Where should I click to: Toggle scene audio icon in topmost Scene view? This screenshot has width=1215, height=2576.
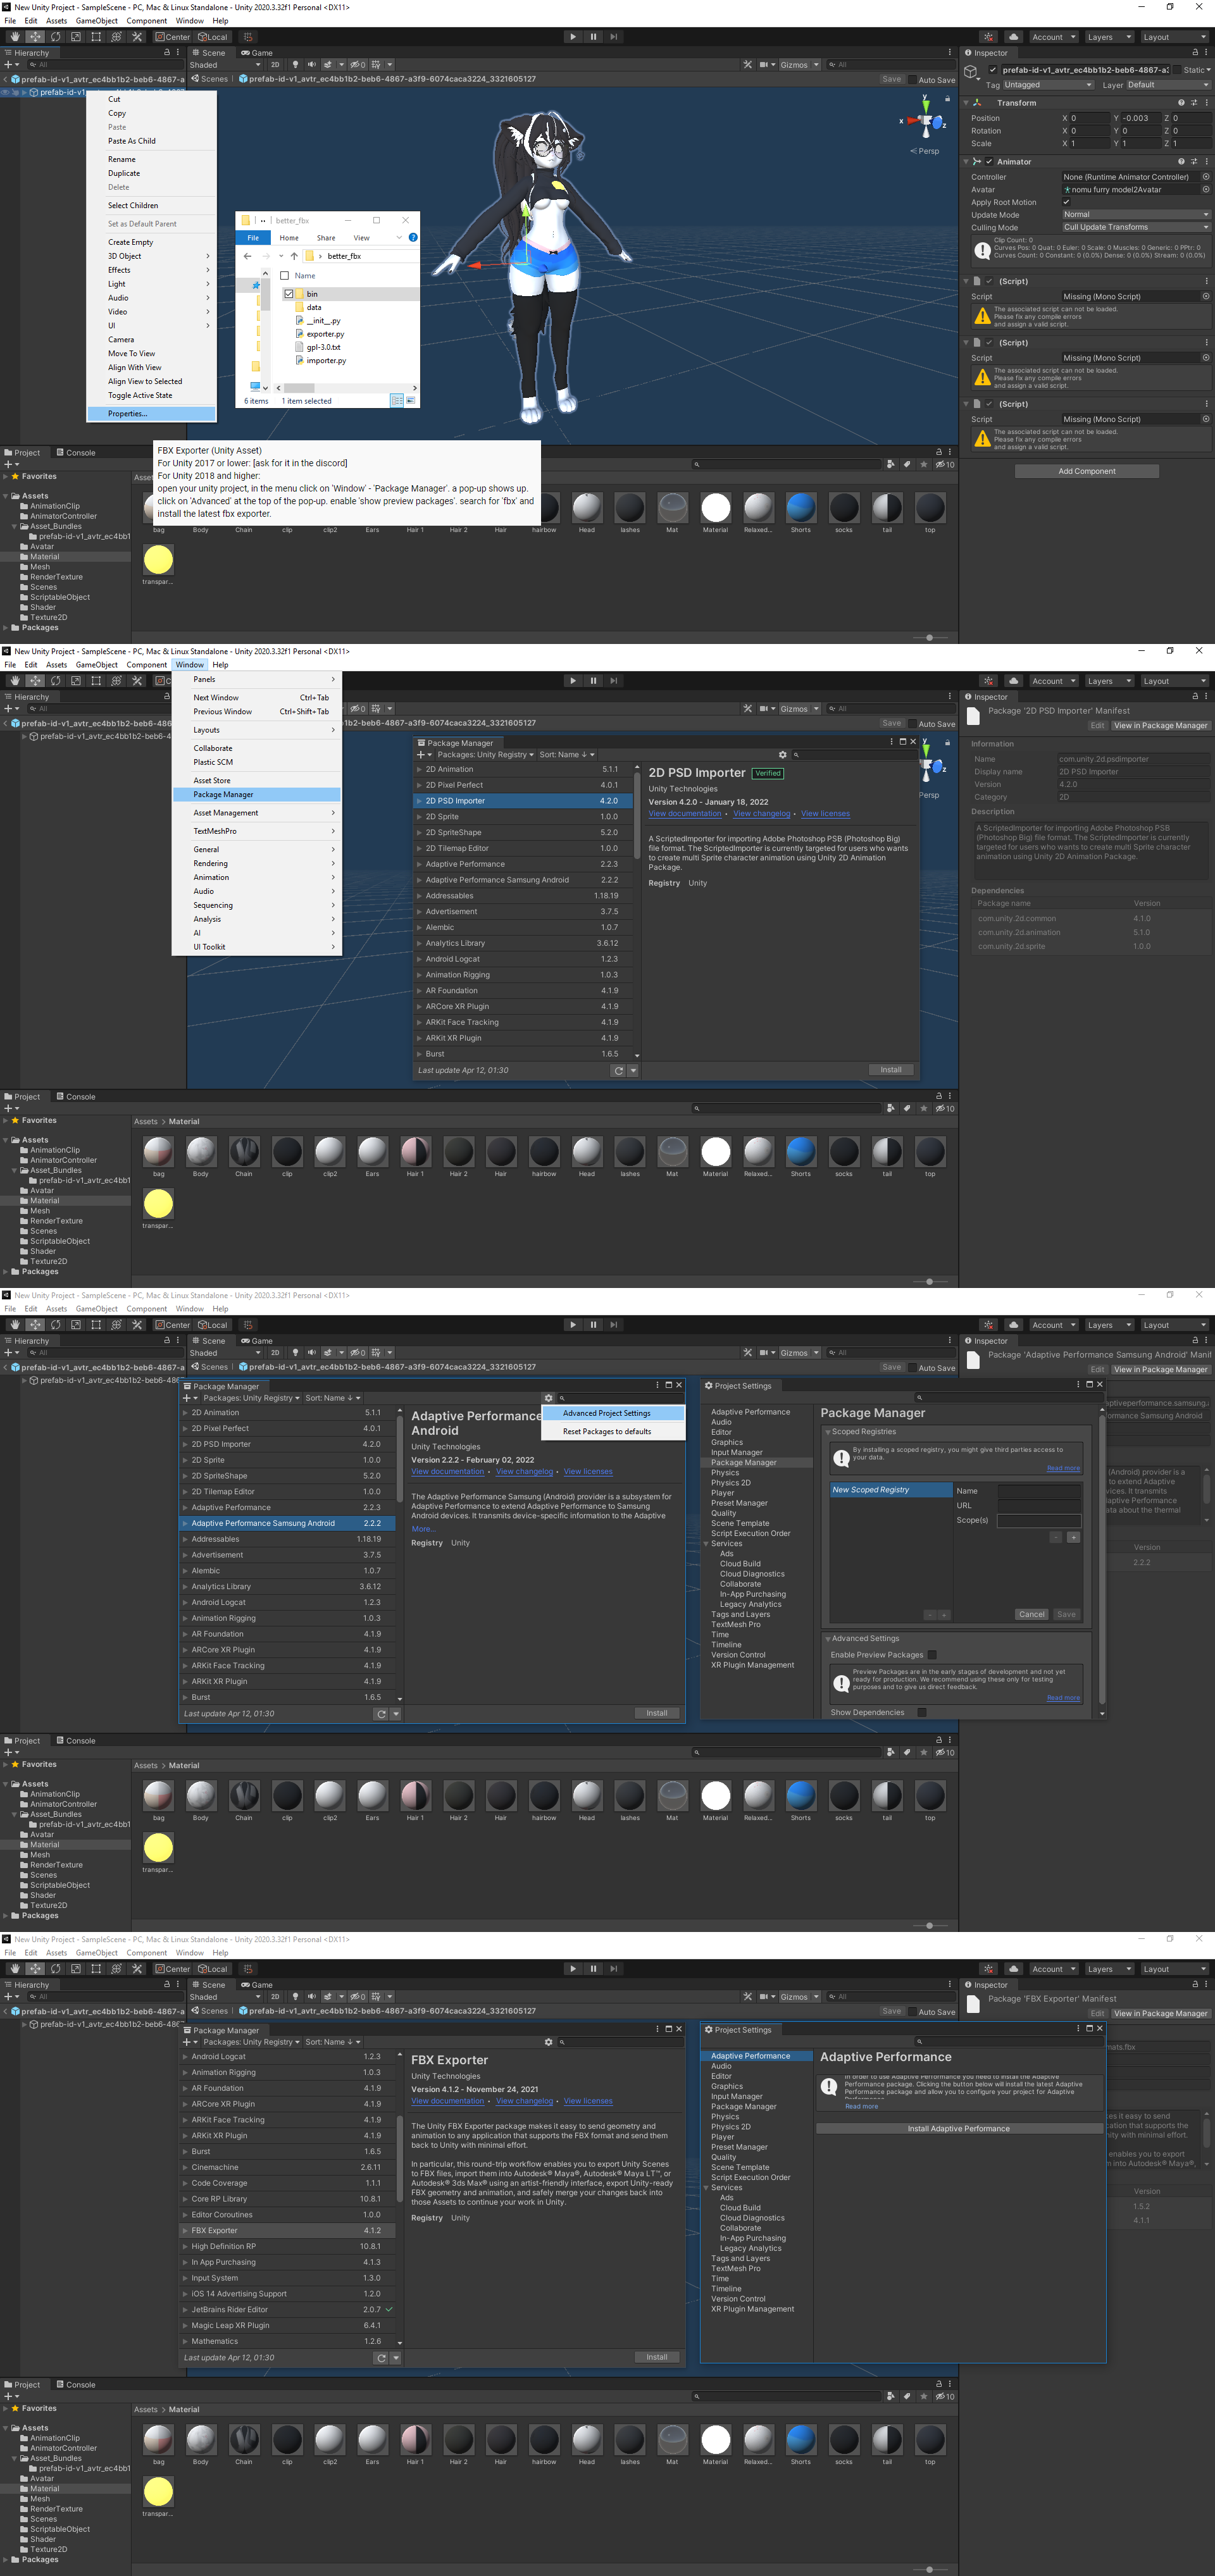pos(311,65)
